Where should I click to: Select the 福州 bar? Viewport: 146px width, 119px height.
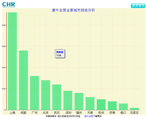pyautogui.click(x=79, y=101)
